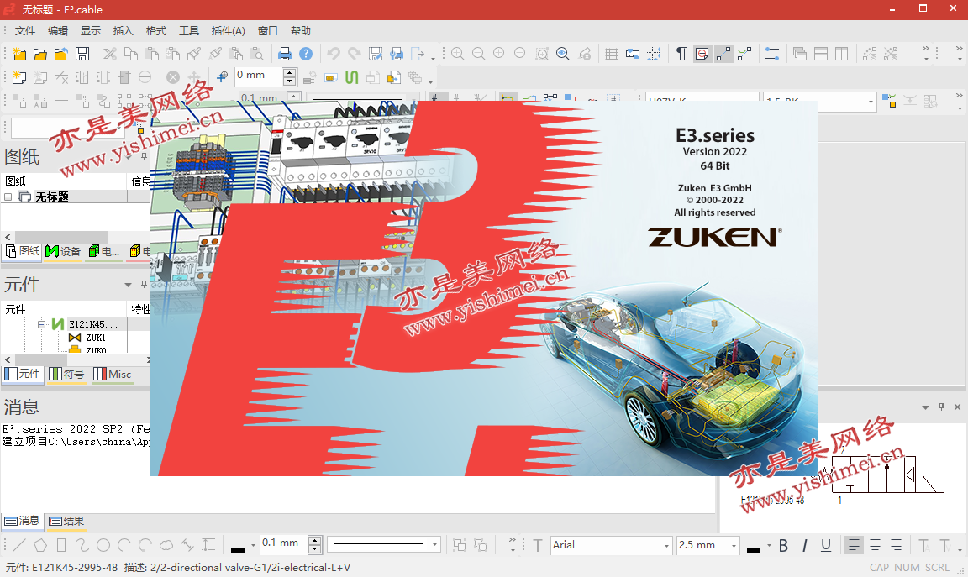Click the cascade windows icon
This screenshot has height=577, width=968.
click(x=799, y=55)
